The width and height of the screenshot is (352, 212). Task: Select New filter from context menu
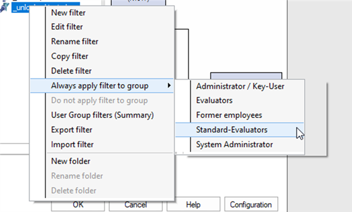68,13
